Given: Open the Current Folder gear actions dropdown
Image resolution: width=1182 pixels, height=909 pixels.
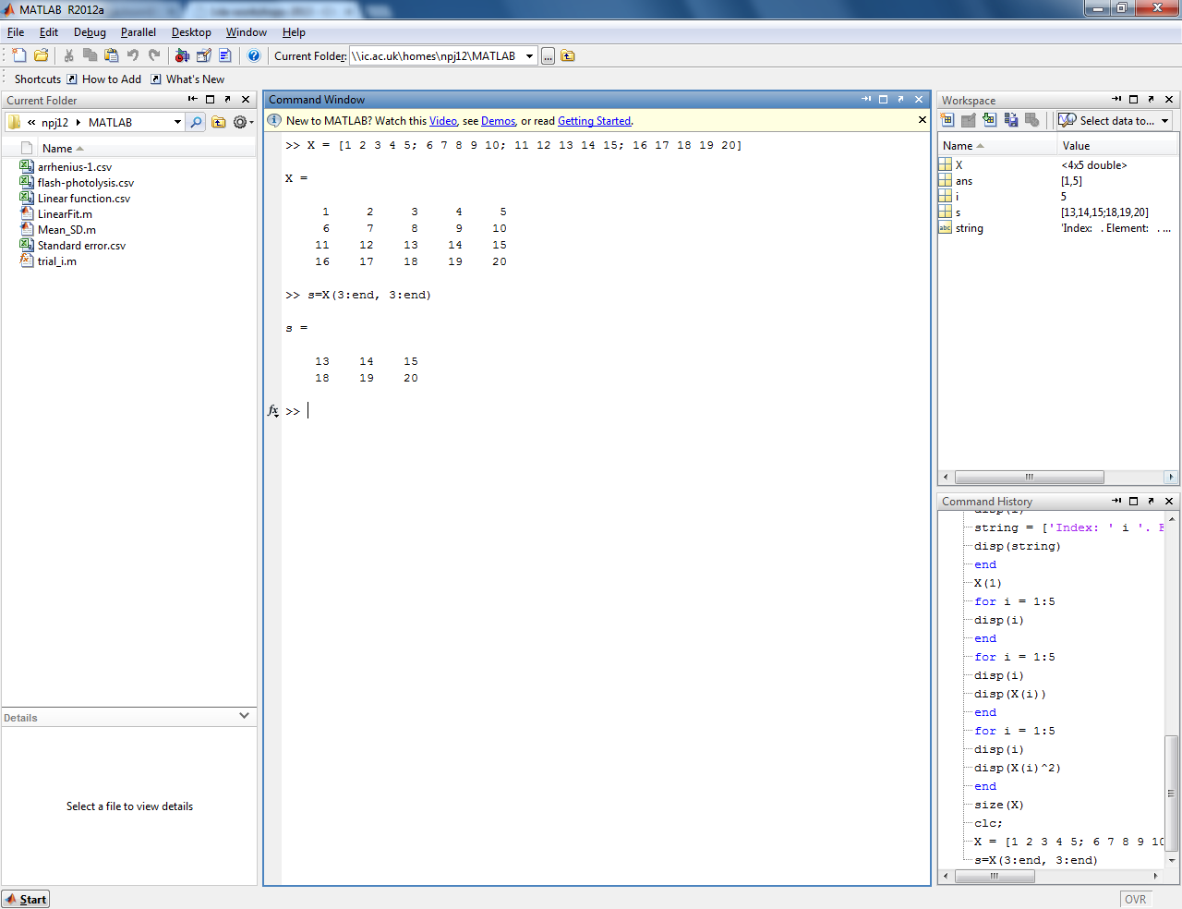Looking at the screenshot, I should pos(243,122).
